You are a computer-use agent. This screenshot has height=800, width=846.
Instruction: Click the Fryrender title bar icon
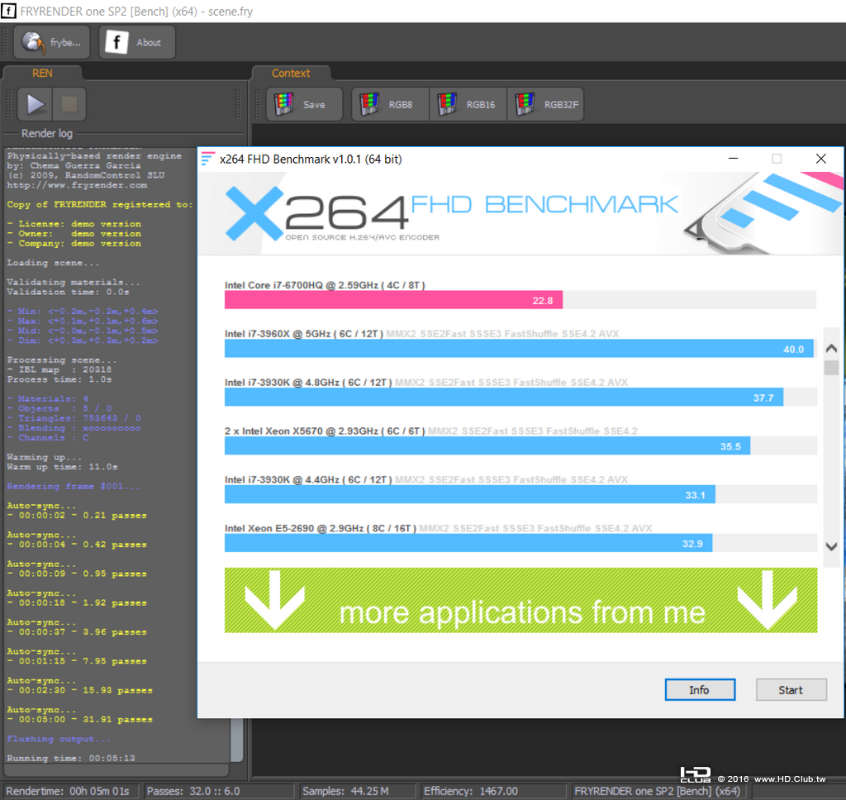pos(8,11)
